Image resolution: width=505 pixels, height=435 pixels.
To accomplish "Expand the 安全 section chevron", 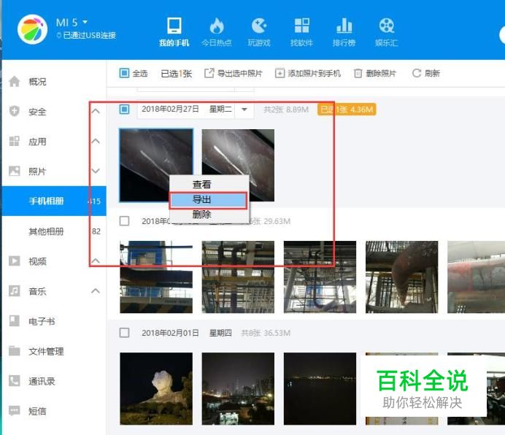I will pos(96,111).
